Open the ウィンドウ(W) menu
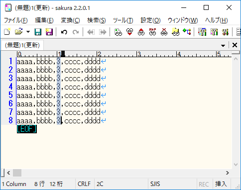 (x=183, y=20)
